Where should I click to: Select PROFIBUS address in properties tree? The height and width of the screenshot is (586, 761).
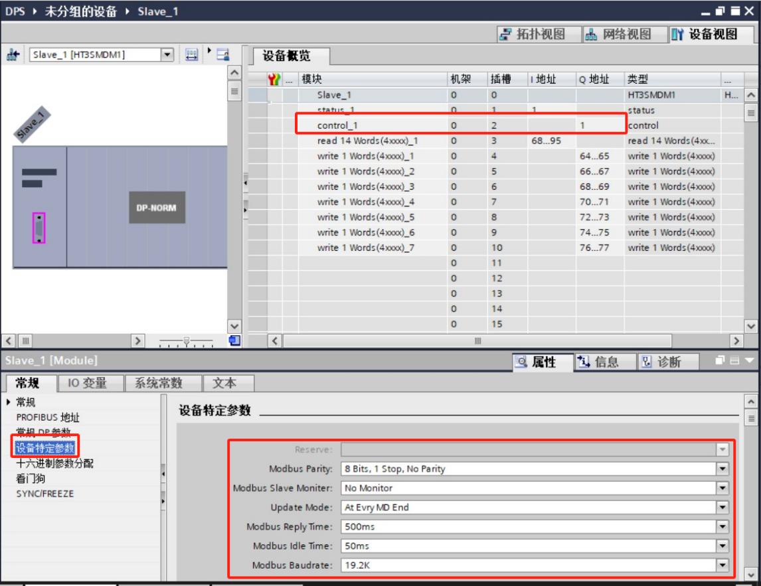click(48, 417)
